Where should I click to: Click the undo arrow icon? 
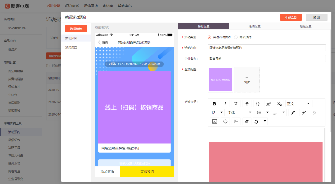[257, 121]
